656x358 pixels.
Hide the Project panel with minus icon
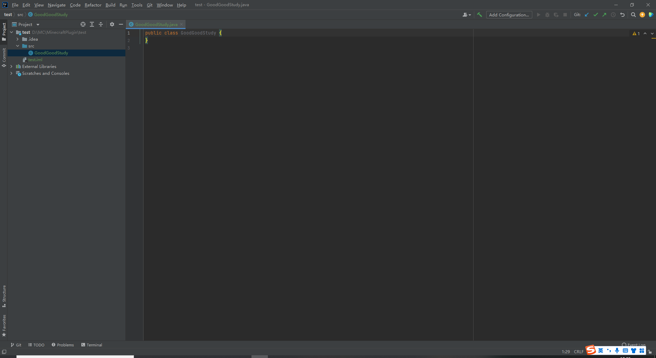(x=121, y=24)
